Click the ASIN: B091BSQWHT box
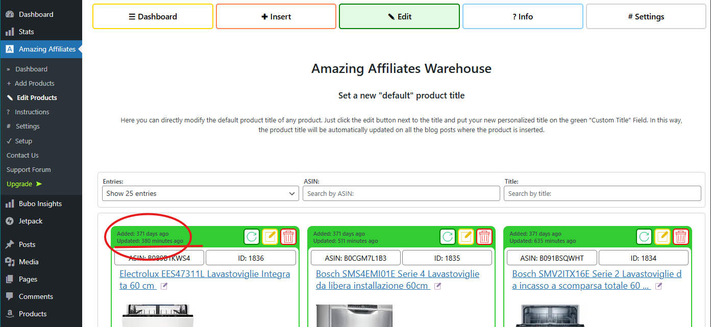Screen dimensions: 711x327 coord(552,258)
